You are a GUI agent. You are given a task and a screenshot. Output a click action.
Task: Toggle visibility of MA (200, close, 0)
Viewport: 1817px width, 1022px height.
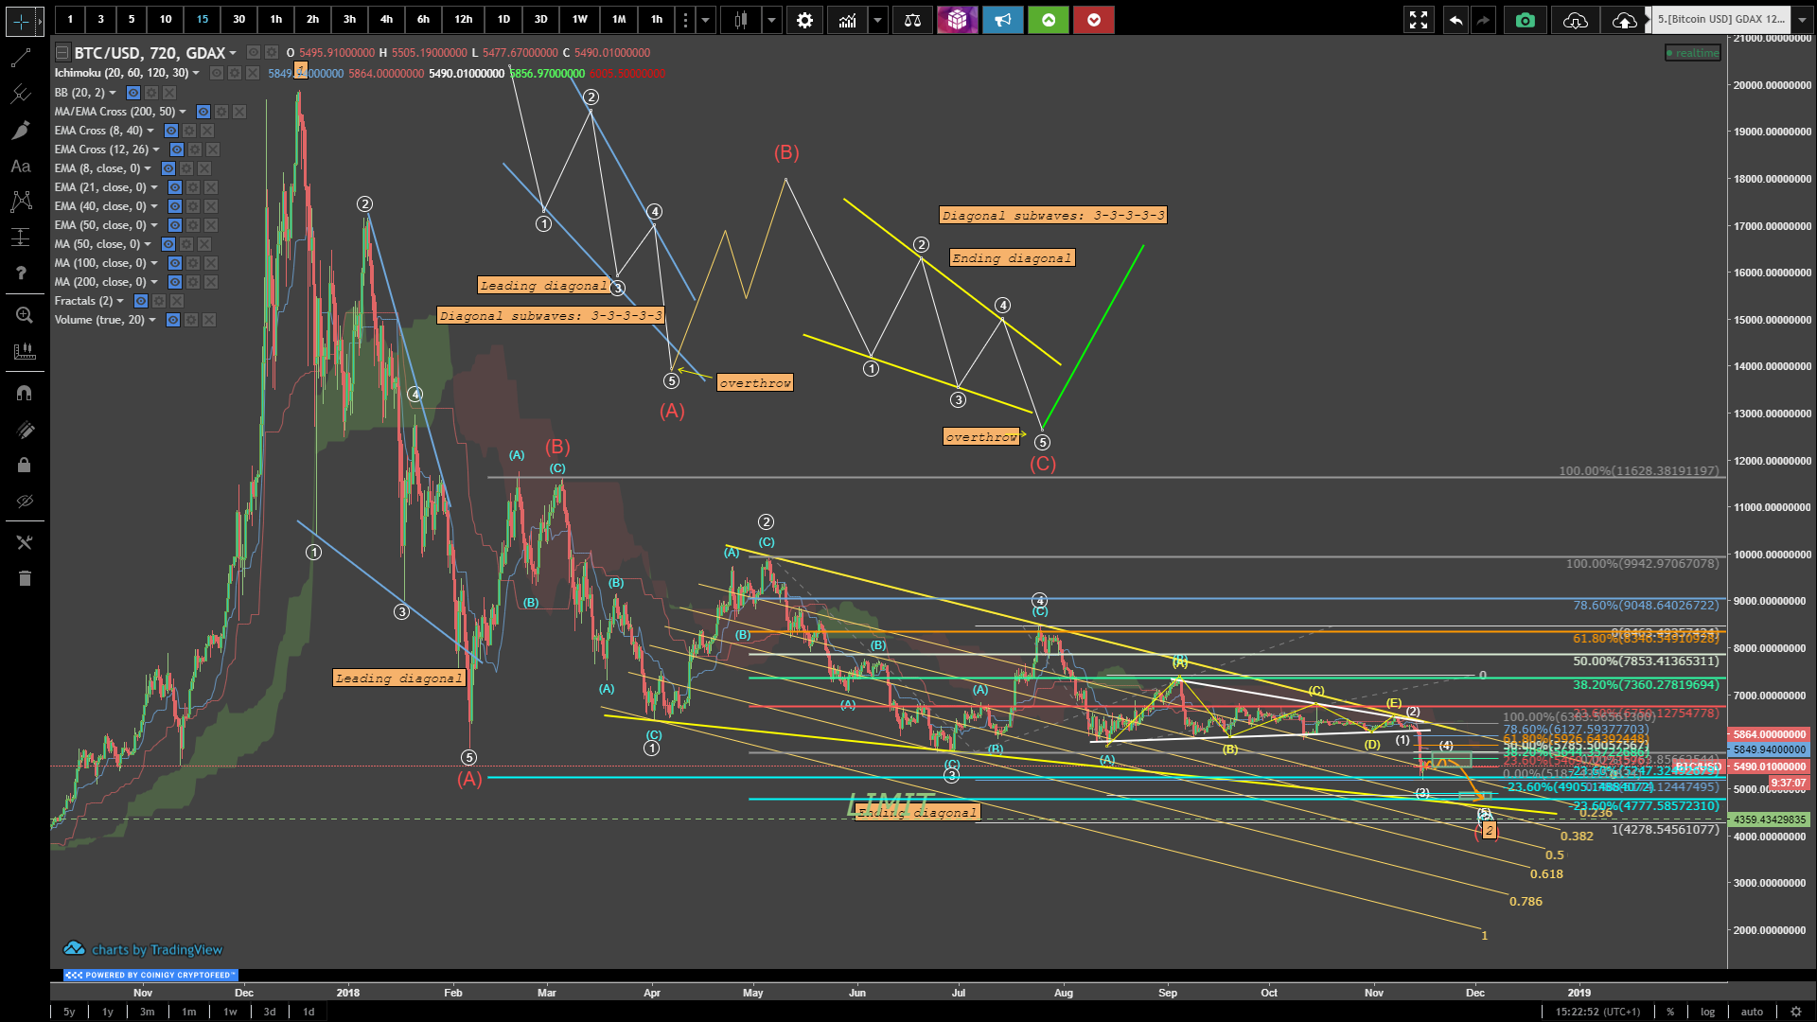pyautogui.click(x=175, y=282)
